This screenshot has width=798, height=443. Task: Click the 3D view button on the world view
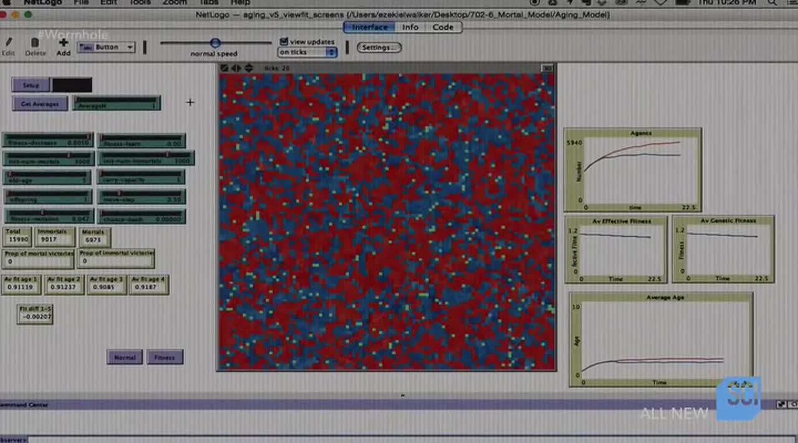pyautogui.click(x=547, y=68)
